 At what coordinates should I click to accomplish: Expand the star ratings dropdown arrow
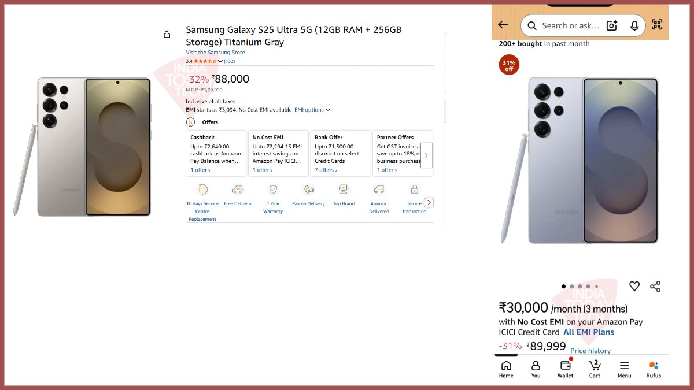[220, 61]
